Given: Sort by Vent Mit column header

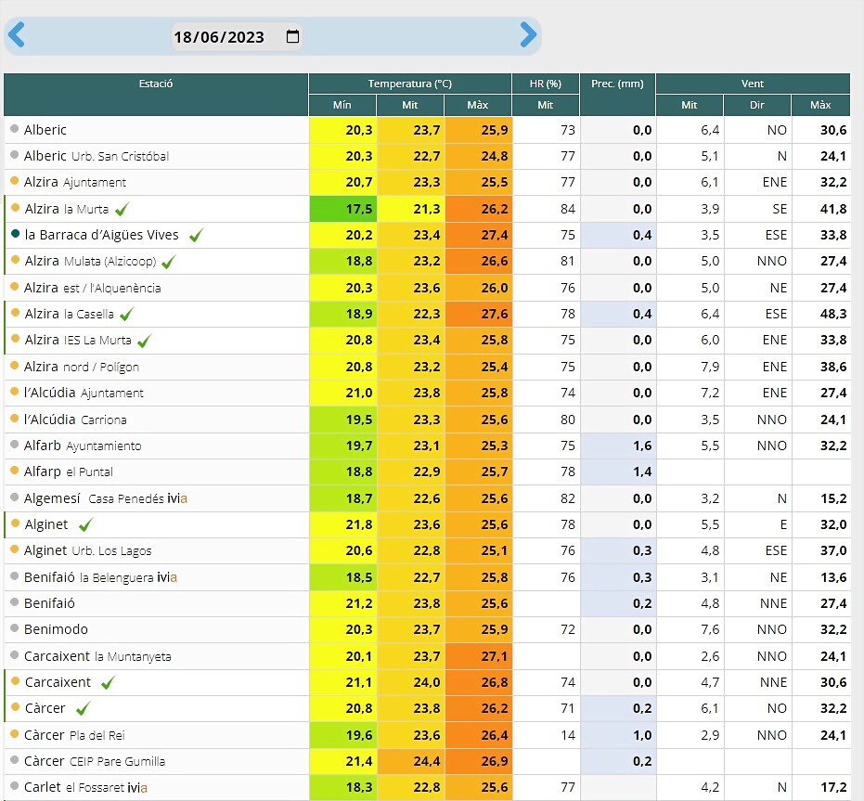Looking at the screenshot, I should click(x=690, y=105).
